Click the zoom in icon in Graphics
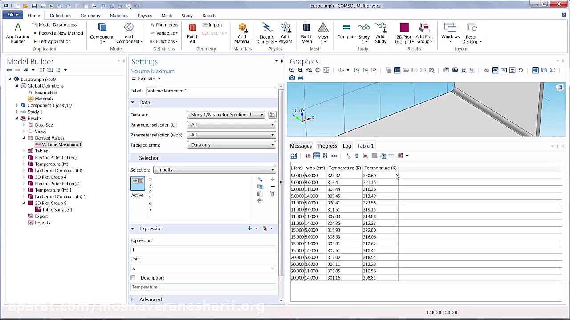This screenshot has height=320, width=570. coord(292,70)
